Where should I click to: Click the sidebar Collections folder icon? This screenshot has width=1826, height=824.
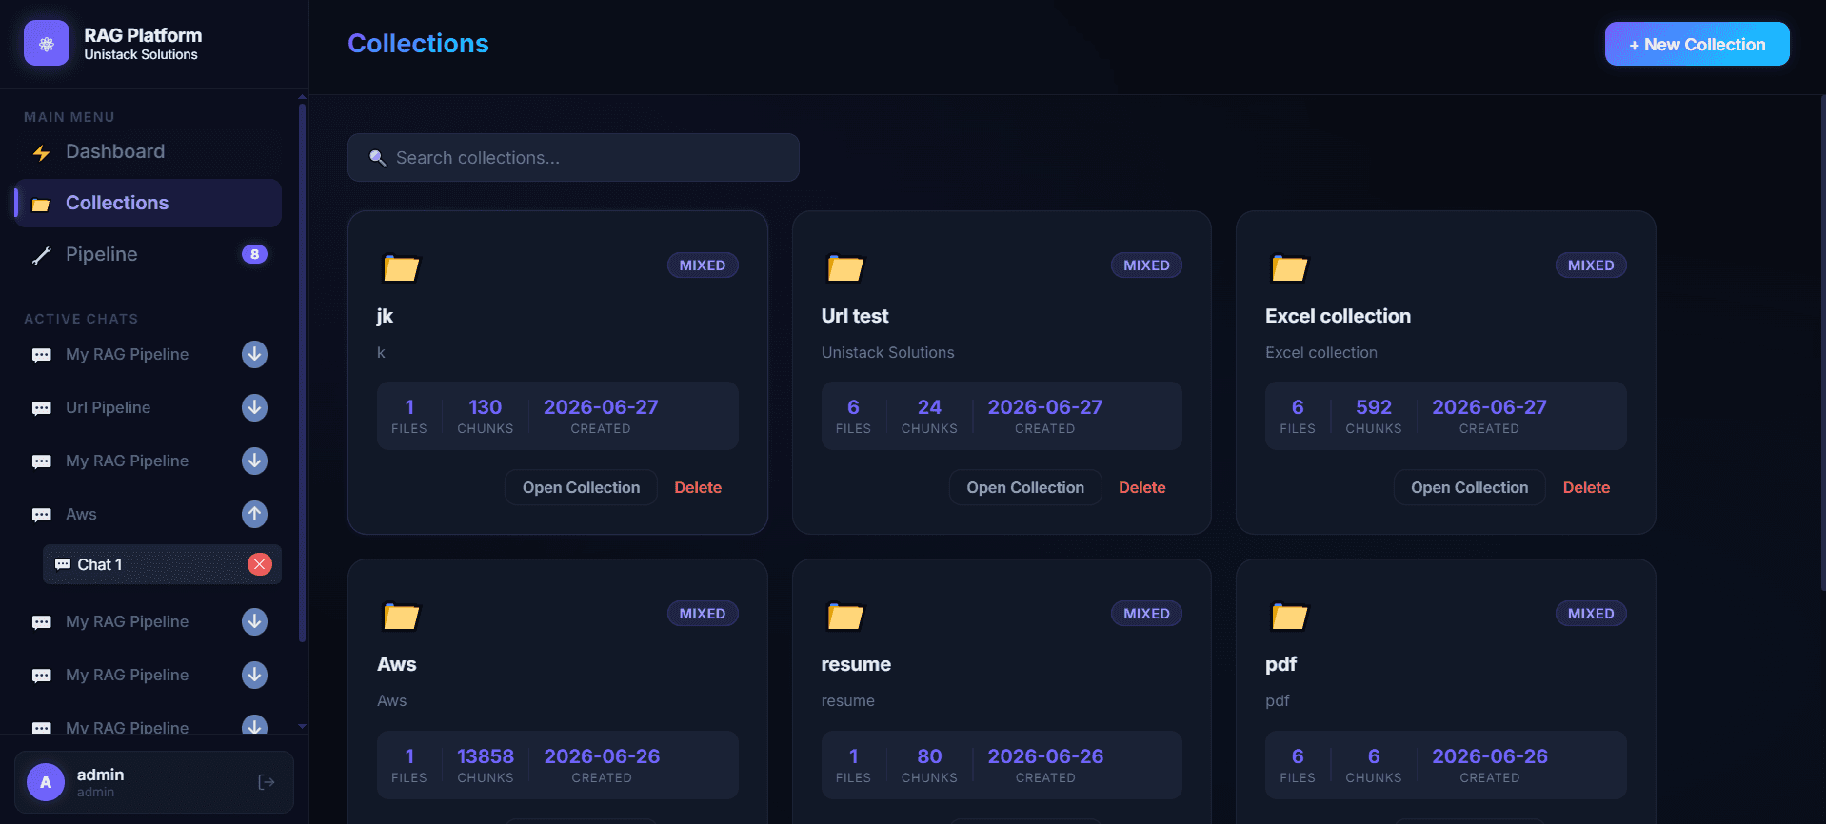click(41, 204)
